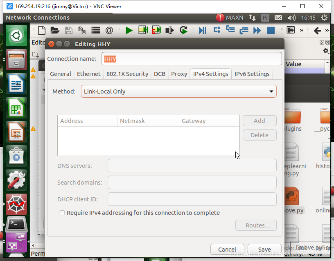Image resolution: width=334 pixels, height=261 pixels.
Task: Click the blue stop debugging square
Action: tap(271, 30)
